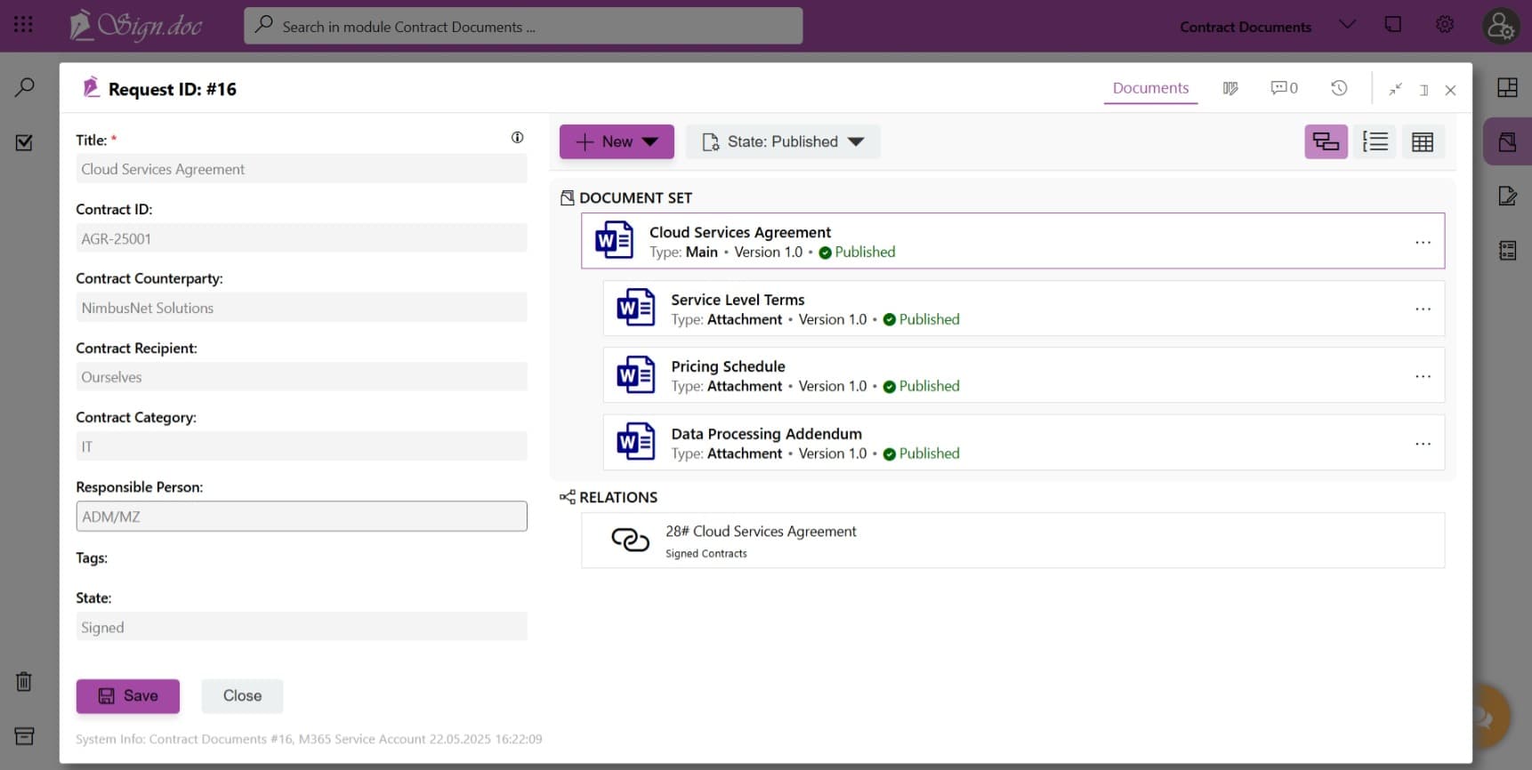
Task: Click the Contract Counterparty field NimbusNet Solutions
Action: [302, 308]
